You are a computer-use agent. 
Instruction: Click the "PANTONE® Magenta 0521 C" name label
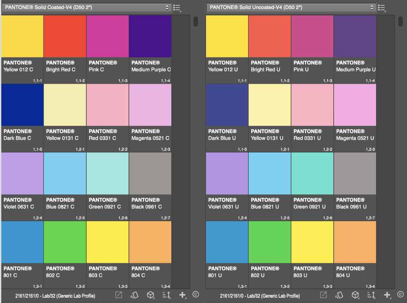[x=150, y=135]
